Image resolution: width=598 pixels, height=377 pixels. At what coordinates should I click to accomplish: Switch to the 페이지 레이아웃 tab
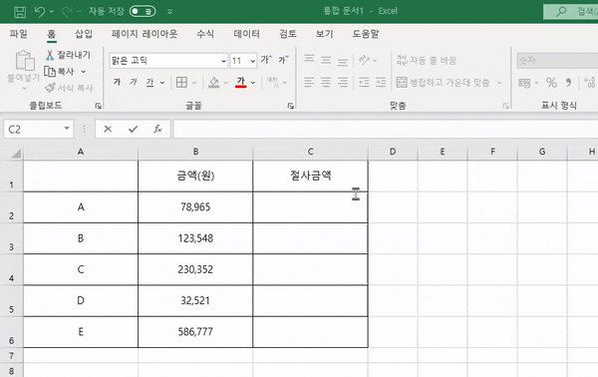pyautogui.click(x=145, y=34)
